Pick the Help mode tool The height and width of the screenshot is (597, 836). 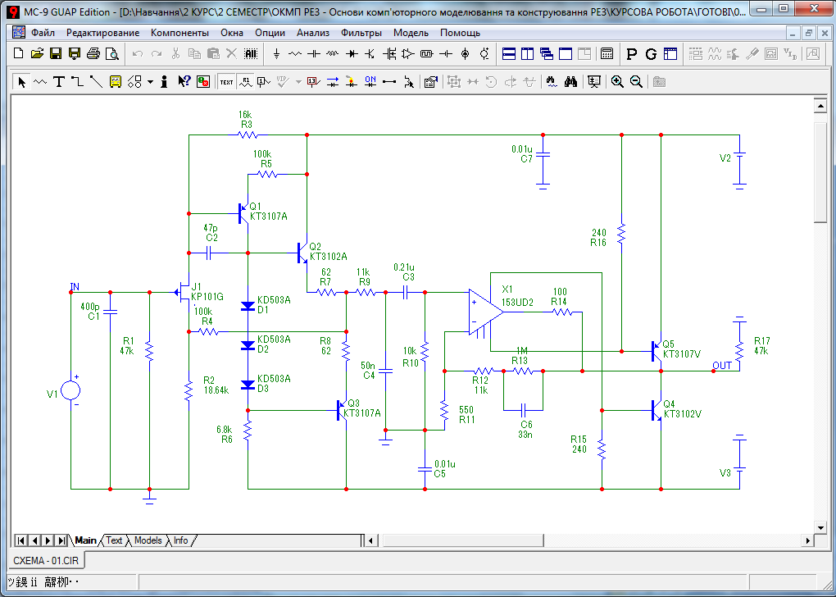[184, 82]
